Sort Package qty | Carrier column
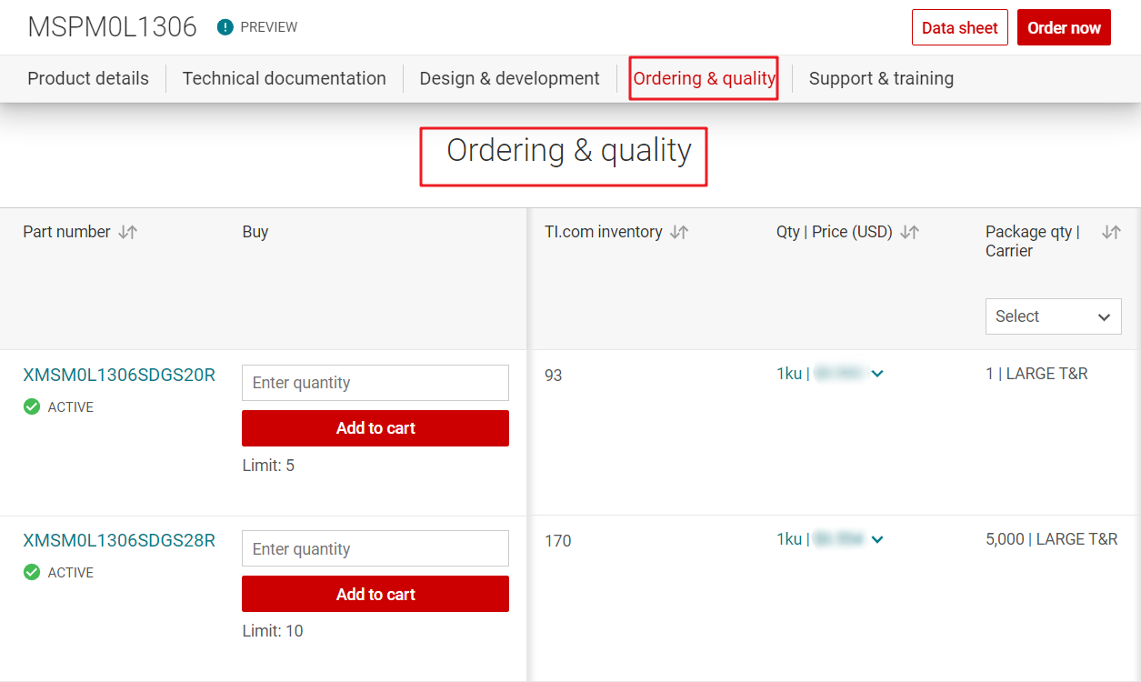 pyautogui.click(x=1111, y=232)
